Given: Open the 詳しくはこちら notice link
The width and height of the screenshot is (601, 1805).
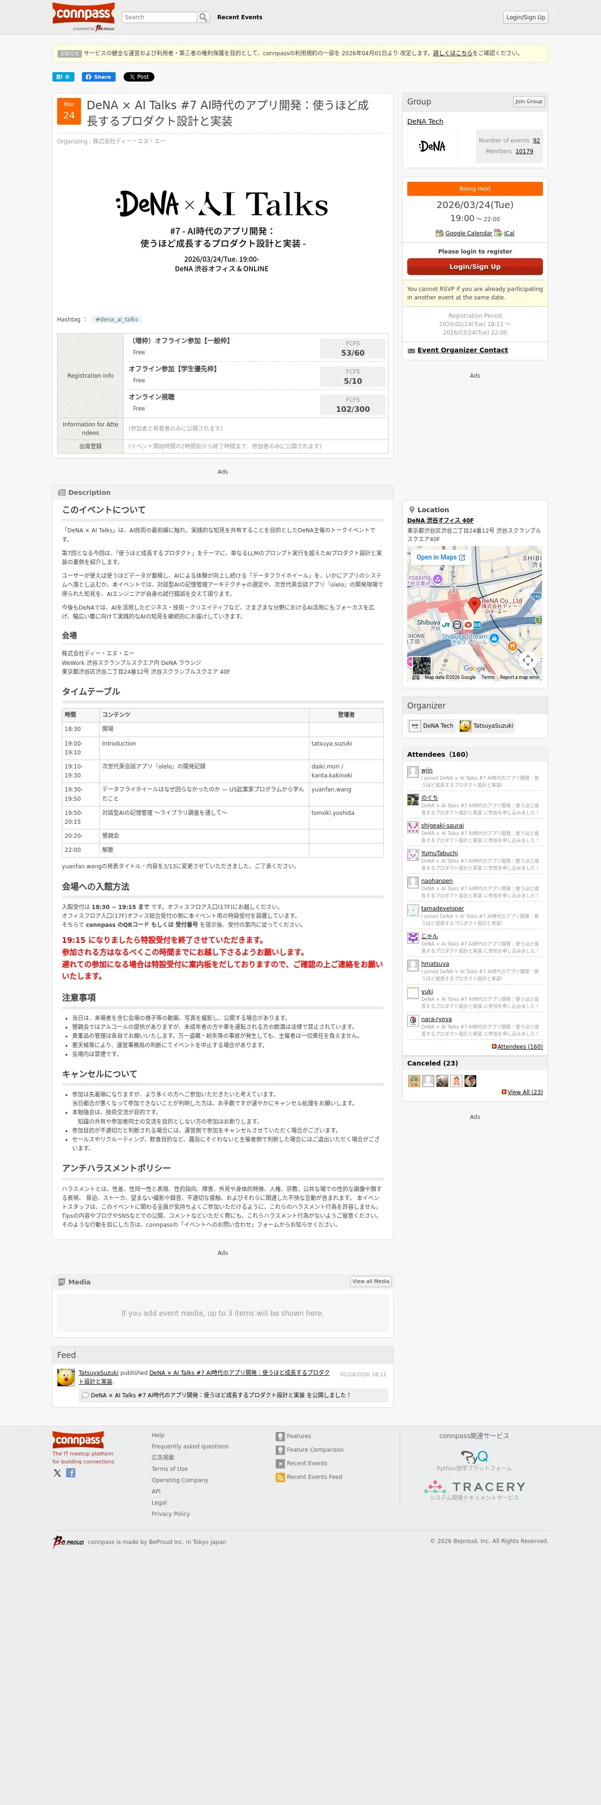Looking at the screenshot, I should coord(453,53).
